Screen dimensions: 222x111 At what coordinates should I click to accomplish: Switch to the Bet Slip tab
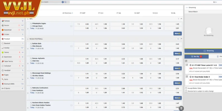[x=196, y=57]
